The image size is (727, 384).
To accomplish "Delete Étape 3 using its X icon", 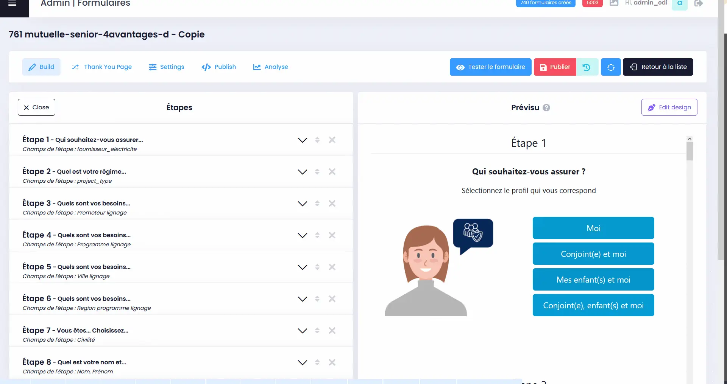I will [x=332, y=203].
